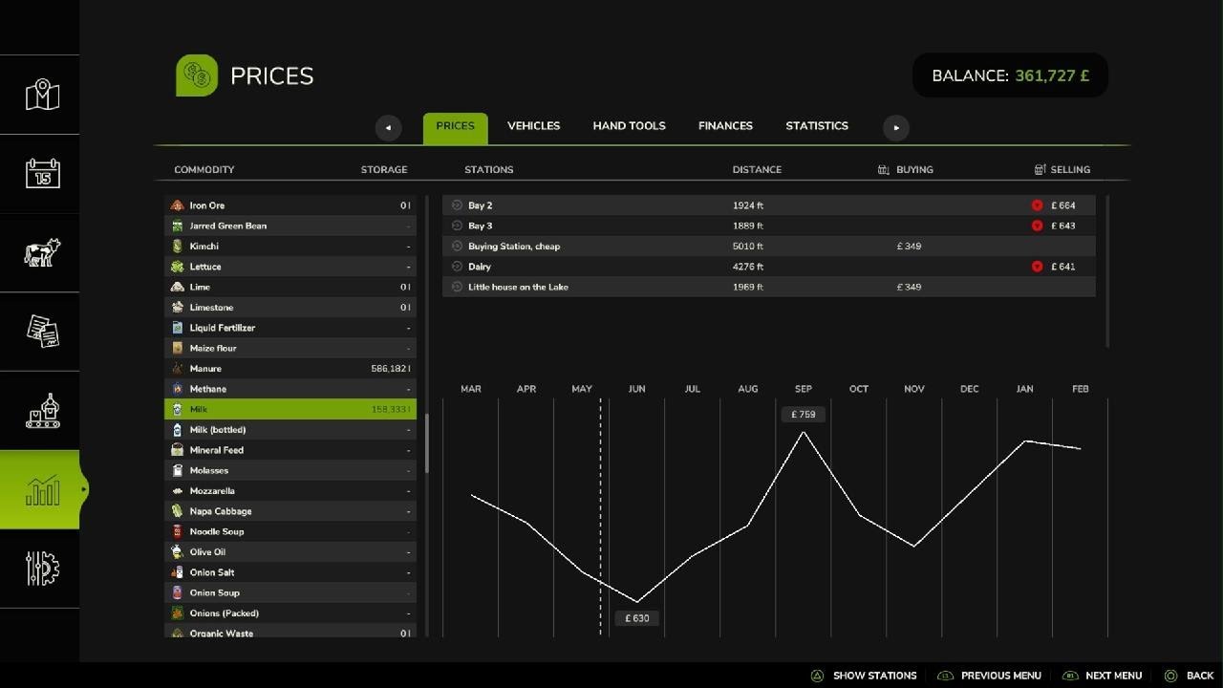This screenshot has width=1223, height=688.
Task: Switch to the Hand Tools tab
Action: [x=629, y=126]
